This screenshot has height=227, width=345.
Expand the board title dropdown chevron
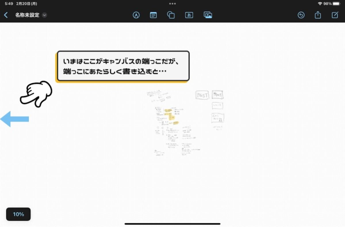point(44,15)
